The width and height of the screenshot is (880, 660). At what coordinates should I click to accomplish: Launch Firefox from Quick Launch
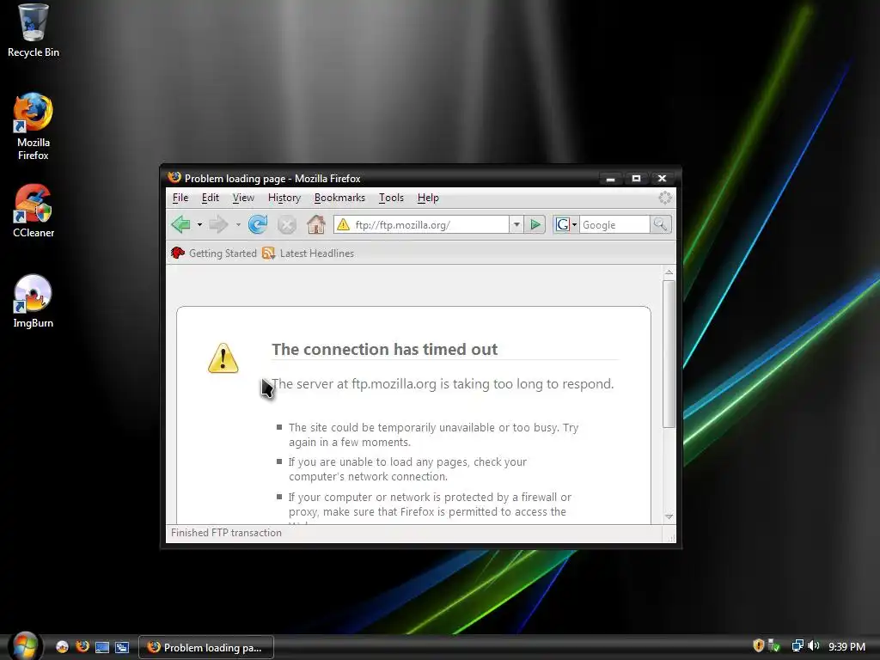click(x=82, y=646)
